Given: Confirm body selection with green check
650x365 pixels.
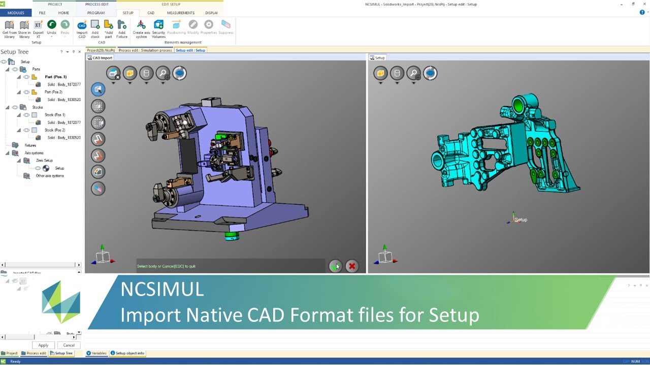Looking at the screenshot, I should 335,266.
